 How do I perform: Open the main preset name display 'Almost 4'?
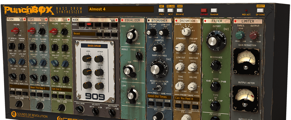pos(121,9)
